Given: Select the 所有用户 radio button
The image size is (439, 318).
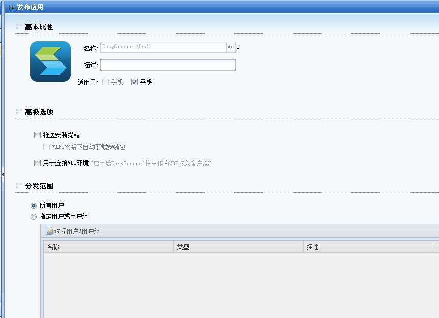Looking at the screenshot, I should point(34,206).
